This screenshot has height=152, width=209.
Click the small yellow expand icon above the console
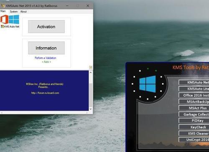tap(91, 67)
